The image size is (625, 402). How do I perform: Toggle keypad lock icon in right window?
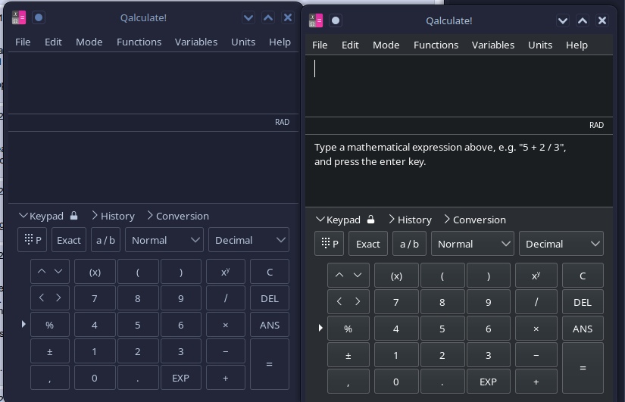[370, 220]
